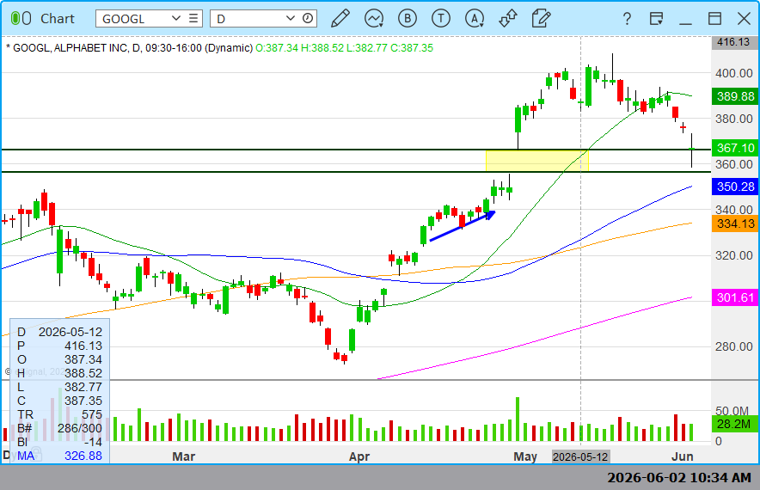Open the edit chart notepad icon

point(541,18)
